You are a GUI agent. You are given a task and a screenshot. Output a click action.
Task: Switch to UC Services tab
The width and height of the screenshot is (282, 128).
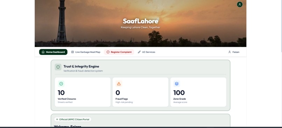(146, 52)
